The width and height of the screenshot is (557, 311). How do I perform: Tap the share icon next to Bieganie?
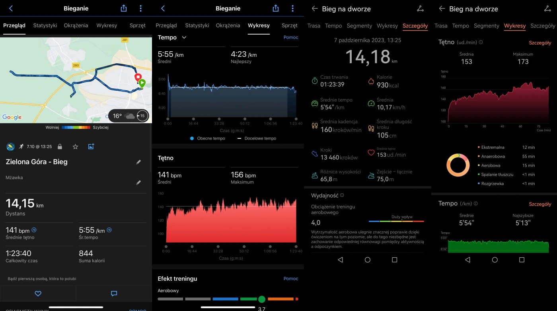123,8
